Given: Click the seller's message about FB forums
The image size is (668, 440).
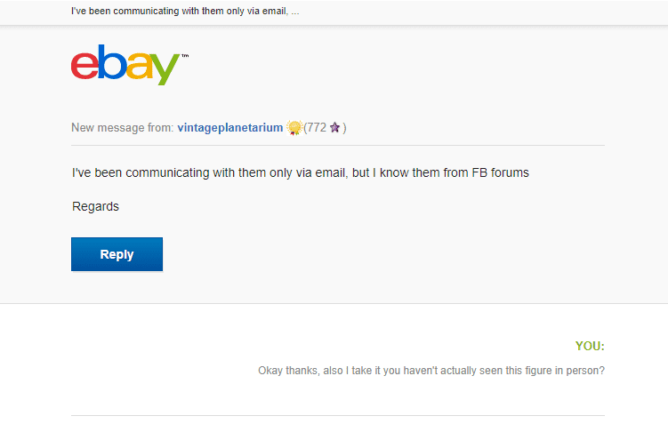Looking at the screenshot, I should pyautogui.click(x=301, y=172).
